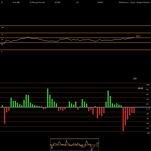Click the -28 label inside mini chart
The image size is (151, 151).
pyautogui.click(x=98, y=143)
